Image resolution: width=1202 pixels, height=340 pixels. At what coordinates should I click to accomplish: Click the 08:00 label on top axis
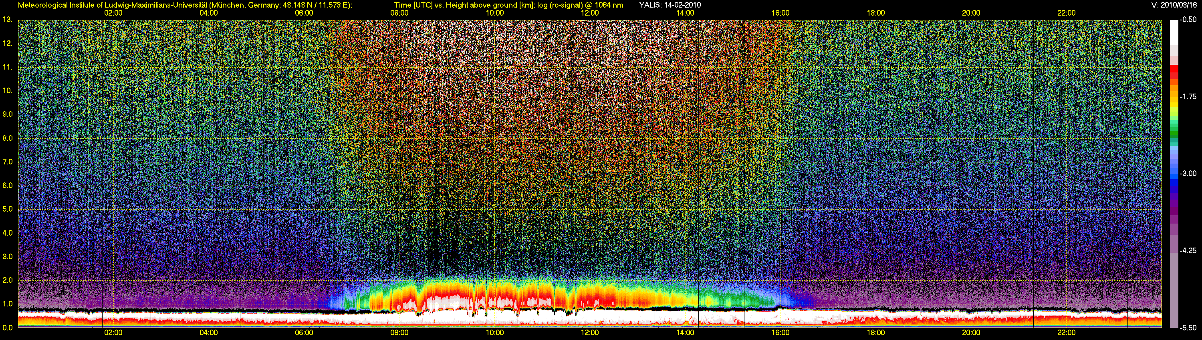399,13
